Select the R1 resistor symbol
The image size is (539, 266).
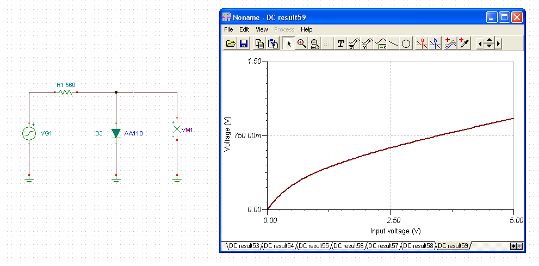[66, 92]
